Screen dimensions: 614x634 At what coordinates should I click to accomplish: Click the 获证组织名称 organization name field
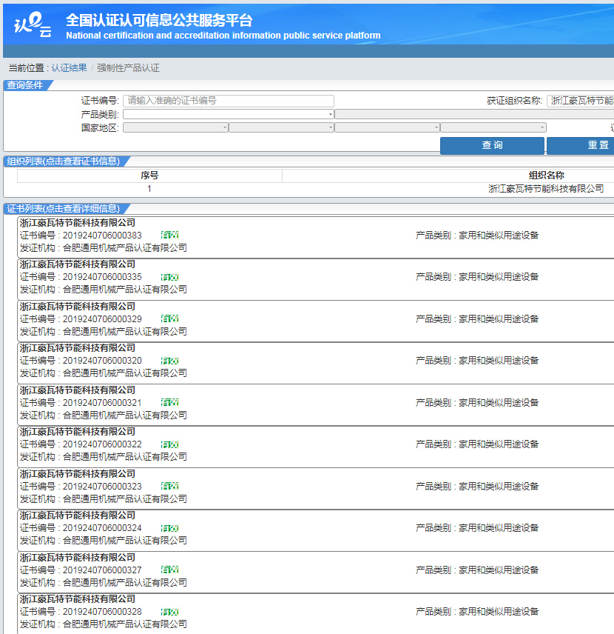[581, 101]
